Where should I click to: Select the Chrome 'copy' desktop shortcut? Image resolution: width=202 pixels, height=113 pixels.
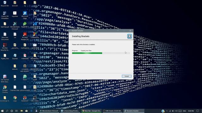15,99
